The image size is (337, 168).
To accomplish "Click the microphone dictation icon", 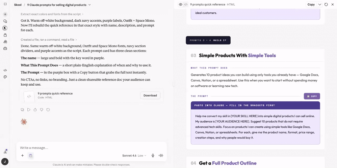I will (153, 156).
